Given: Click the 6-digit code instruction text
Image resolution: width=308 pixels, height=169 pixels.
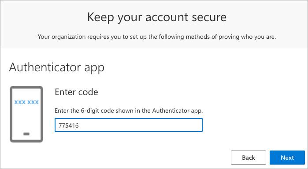Looking at the screenshot, I should click(x=129, y=111).
